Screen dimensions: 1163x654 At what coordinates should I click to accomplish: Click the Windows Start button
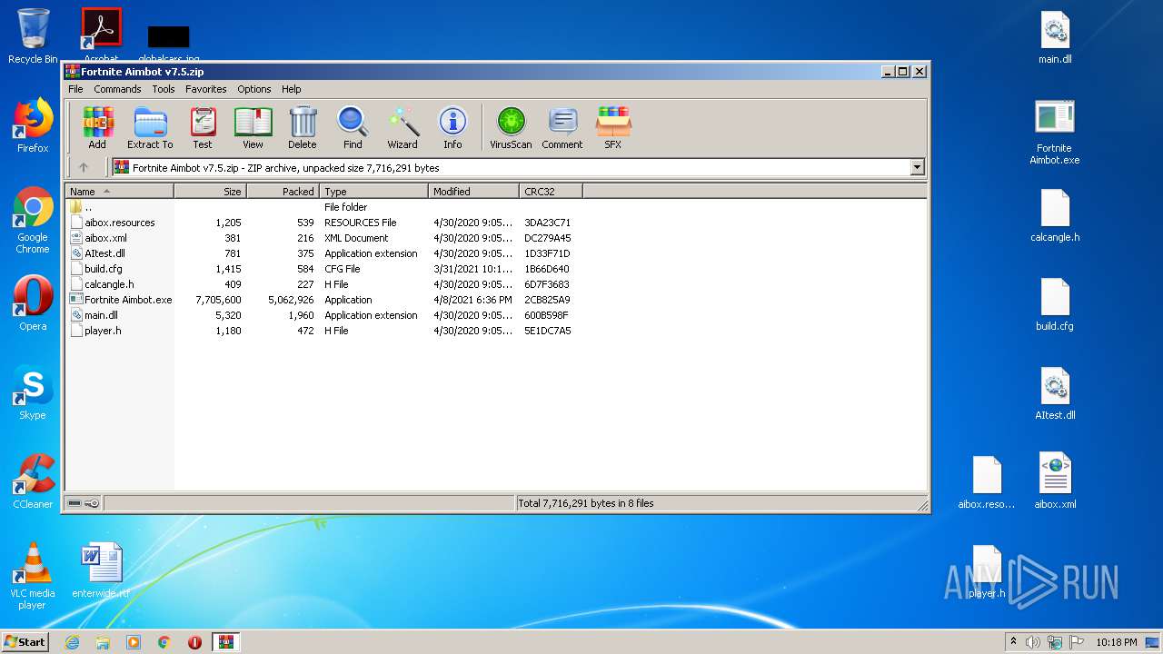(25, 641)
